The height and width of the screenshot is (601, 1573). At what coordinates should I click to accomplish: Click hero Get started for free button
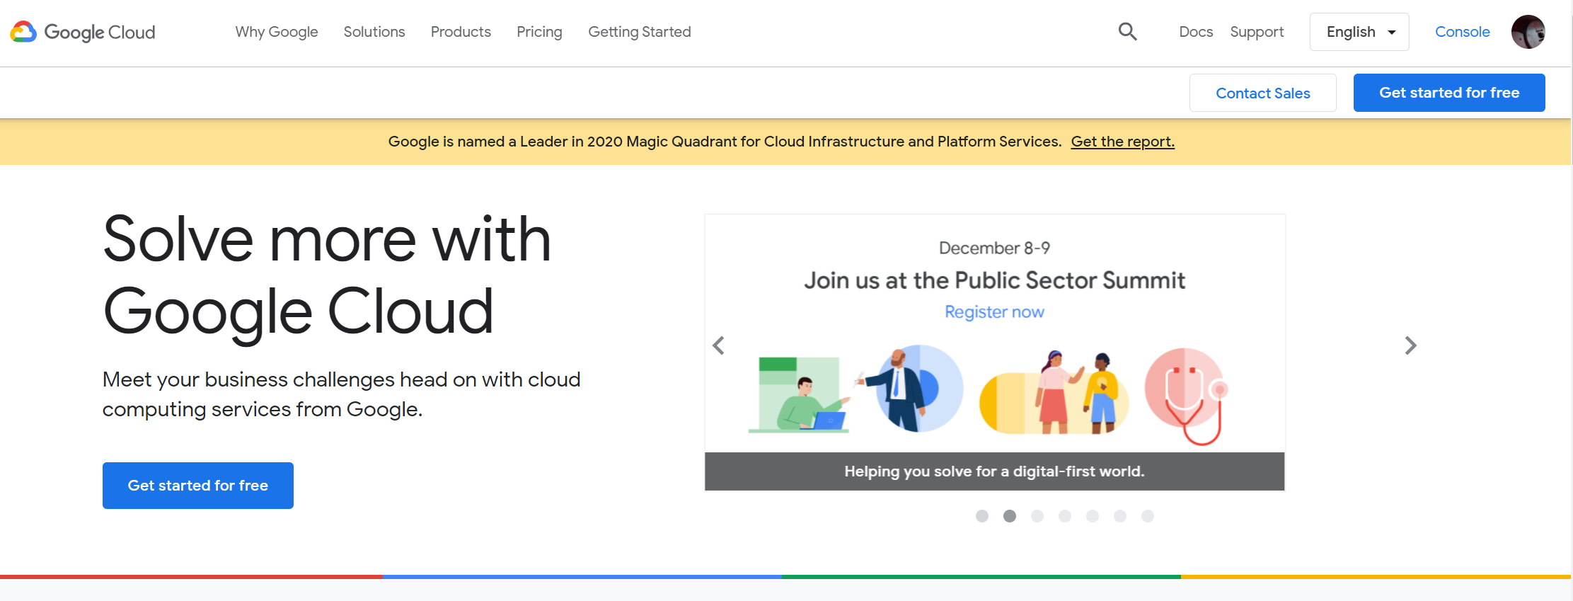click(x=198, y=486)
